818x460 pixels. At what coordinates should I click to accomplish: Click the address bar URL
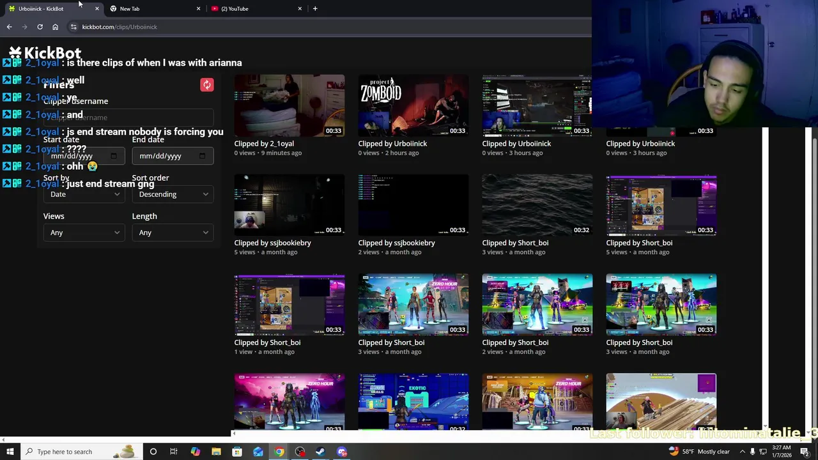tap(120, 27)
